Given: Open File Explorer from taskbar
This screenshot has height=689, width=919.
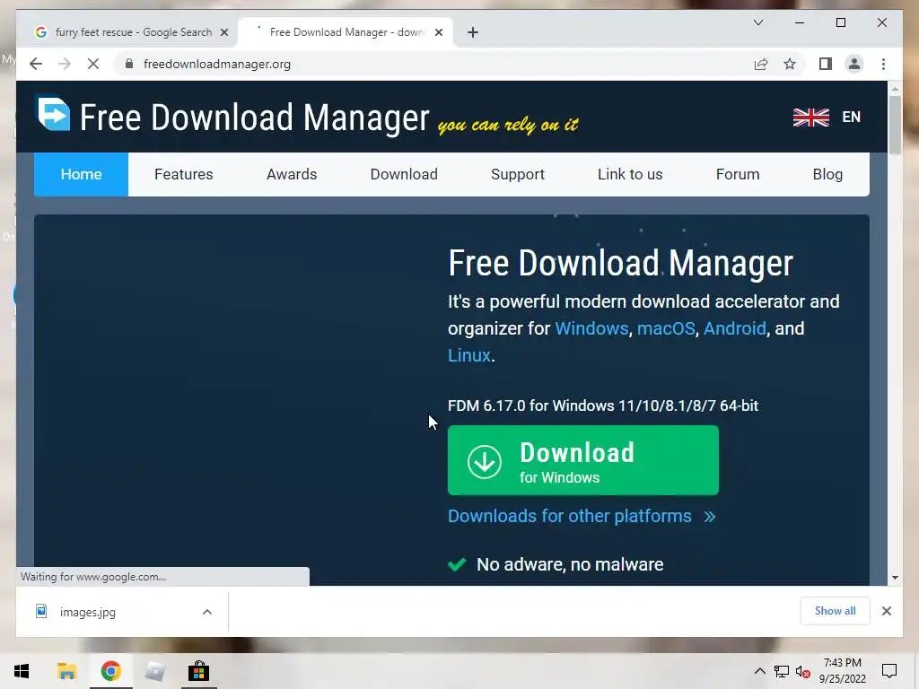Looking at the screenshot, I should [x=66, y=671].
